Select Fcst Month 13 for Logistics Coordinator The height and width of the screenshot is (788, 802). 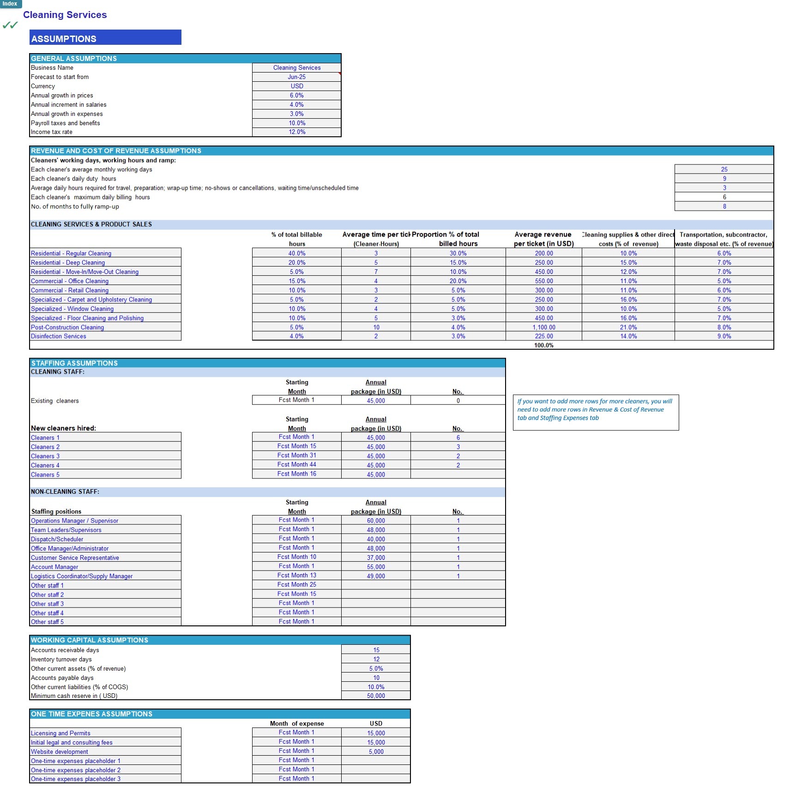tap(296, 576)
